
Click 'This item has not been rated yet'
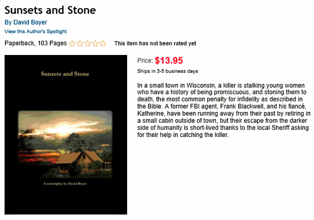(x=155, y=43)
